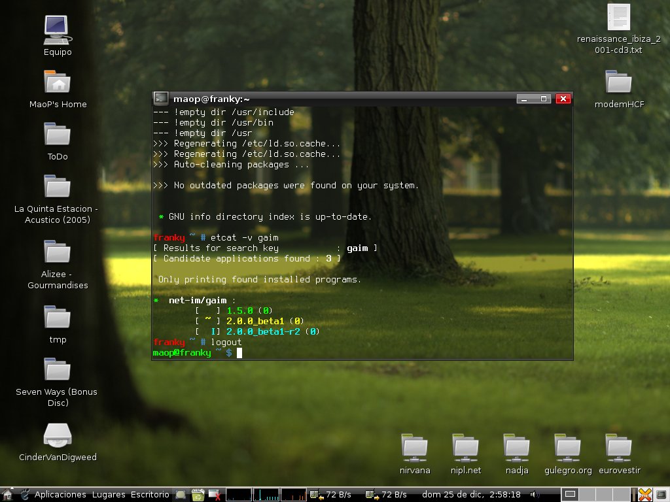Click 'GNU info directory index' line
The width and height of the screenshot is (670, 502).
(264, 217)
